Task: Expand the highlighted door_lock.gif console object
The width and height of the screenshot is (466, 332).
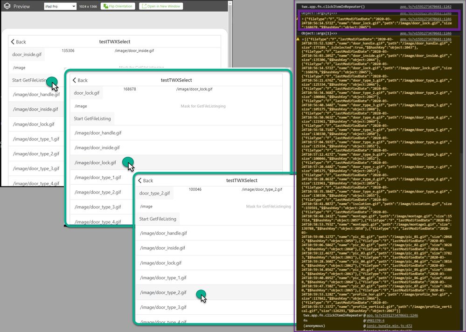Action: (303, 23)
